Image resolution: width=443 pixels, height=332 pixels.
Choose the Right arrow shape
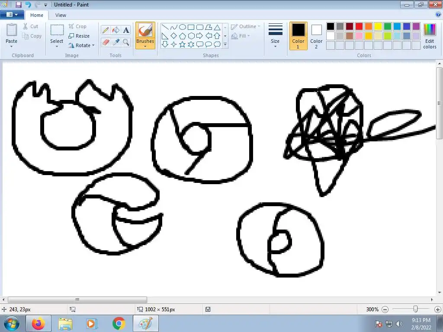(200, 36)
